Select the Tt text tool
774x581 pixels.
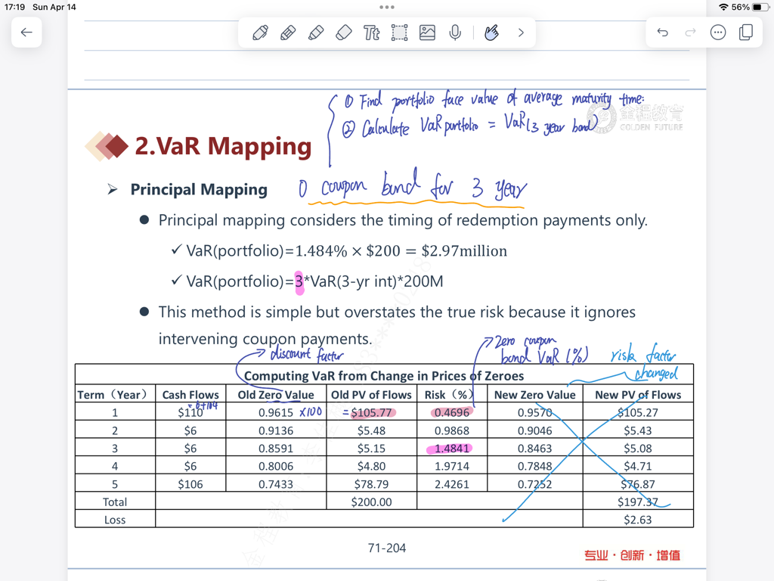371,33
